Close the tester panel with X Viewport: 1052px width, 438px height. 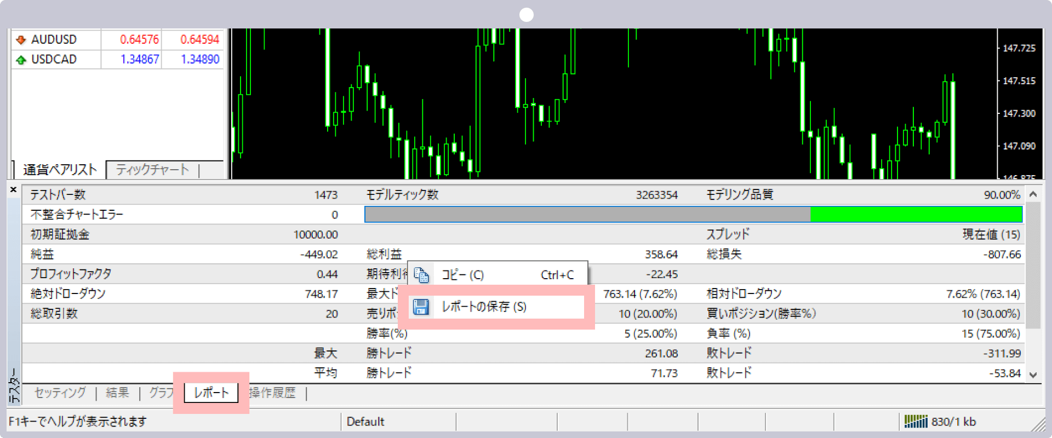click(x=14, y=189)
